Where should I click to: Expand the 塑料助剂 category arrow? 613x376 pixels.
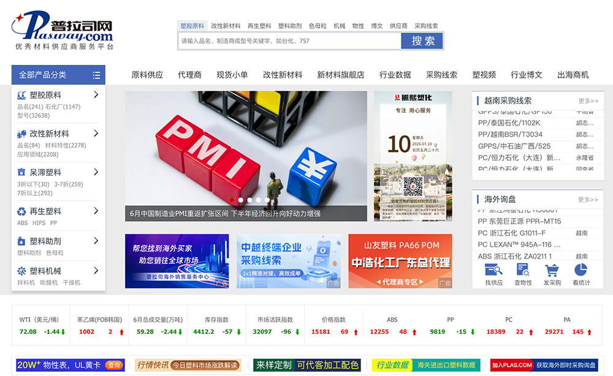[x=96, y=241]
